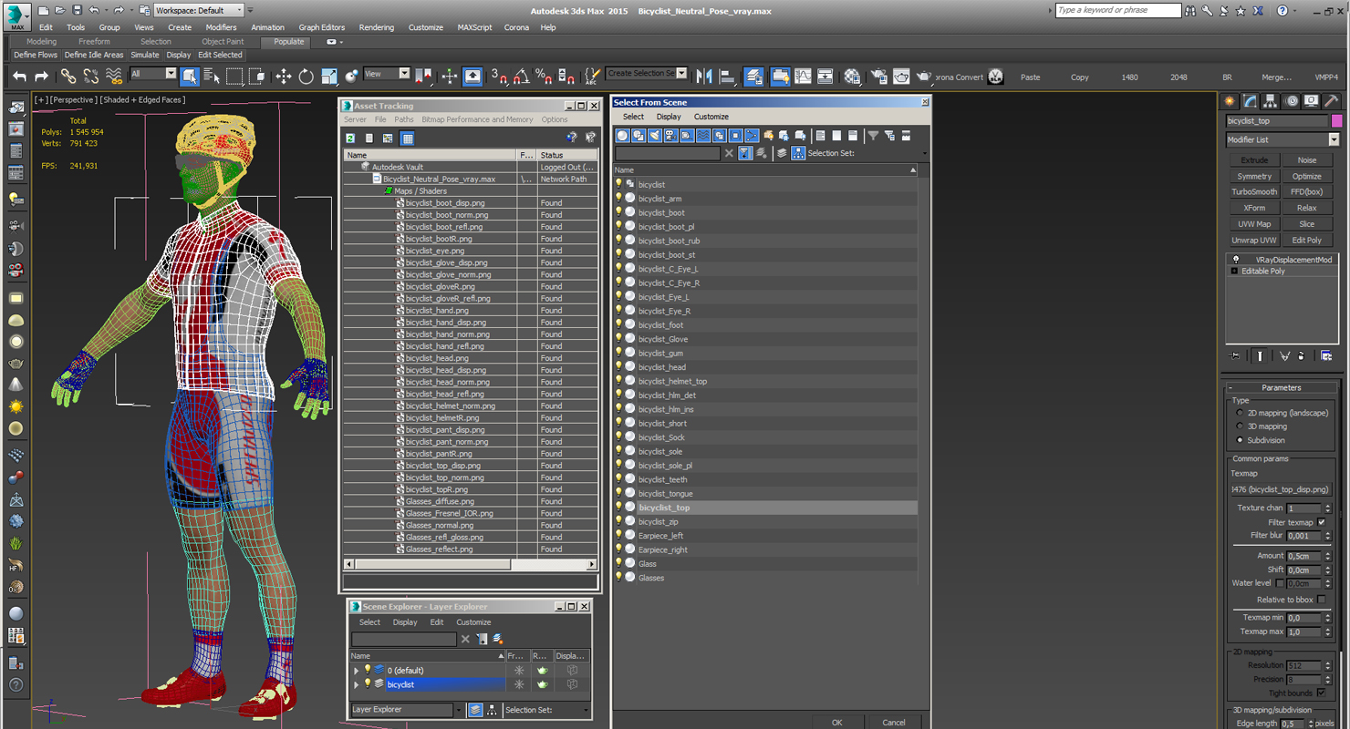Switch Asset Tracking to table view
1350x729 pixels.
tap(407, 139)
